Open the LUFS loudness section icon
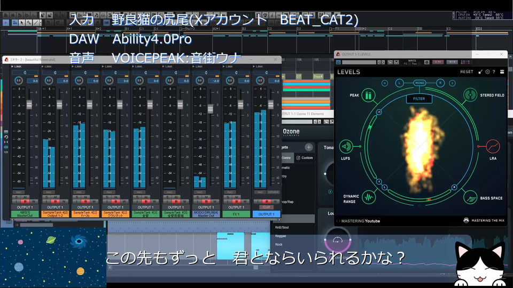Image resolution: width=513 pixels, height=288 pixels. tap(346, 147)
